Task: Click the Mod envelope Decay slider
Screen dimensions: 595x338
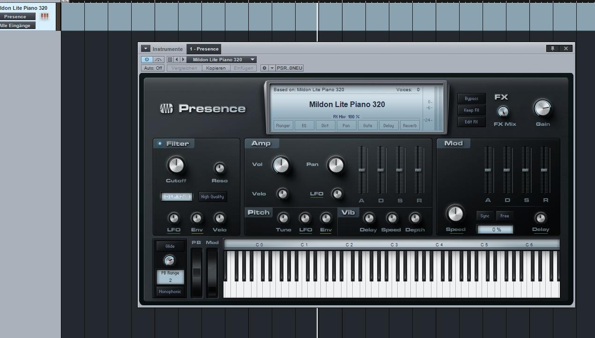Action: pos(506,170)
